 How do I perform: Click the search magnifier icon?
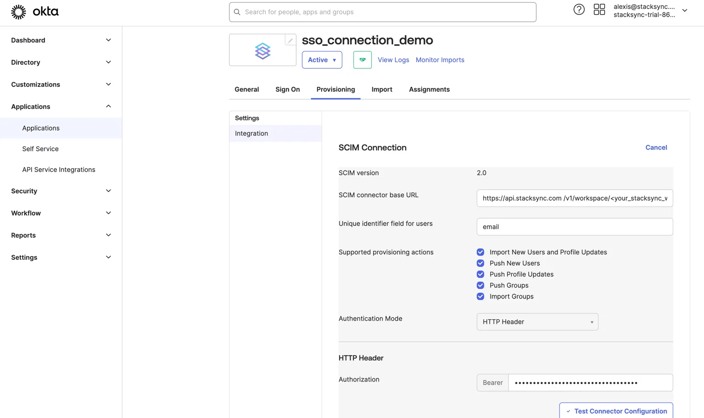(x=237, y=12)
